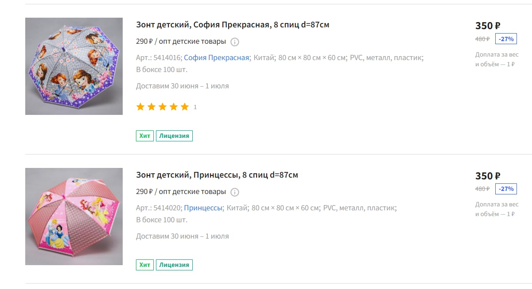Click the 350 ₽ price of Princesses umbrella
The width and height of the screenshot is (532, 289).
(488, 176)
